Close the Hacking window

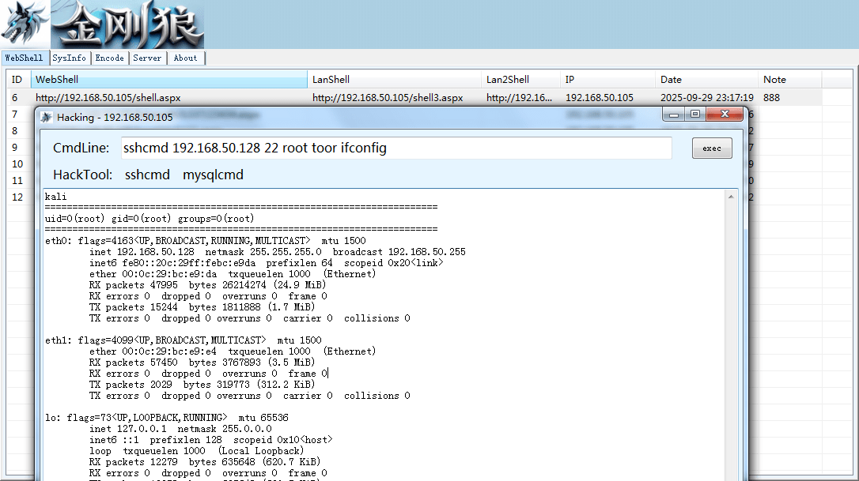click(x=725, y=114)
